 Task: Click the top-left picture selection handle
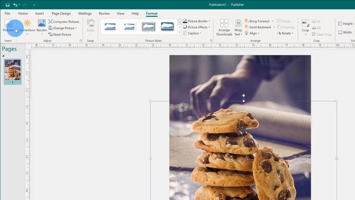150,101
